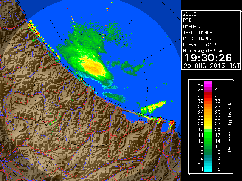242x181 pixels.
Task: Click the date text 20 AUG 2015 JST
Action: point(211,66)
